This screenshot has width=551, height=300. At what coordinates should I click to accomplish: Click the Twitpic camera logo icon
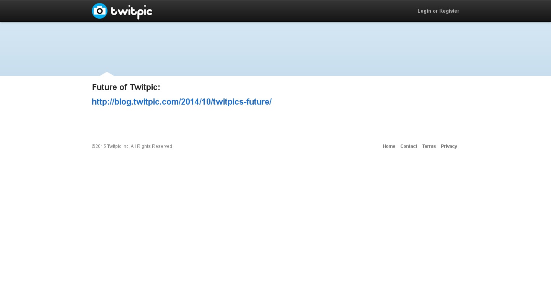tap(99, 11)
